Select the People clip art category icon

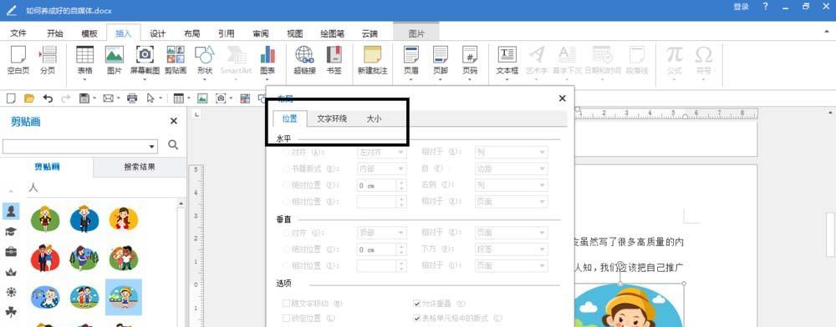click(x=11, y=211)
